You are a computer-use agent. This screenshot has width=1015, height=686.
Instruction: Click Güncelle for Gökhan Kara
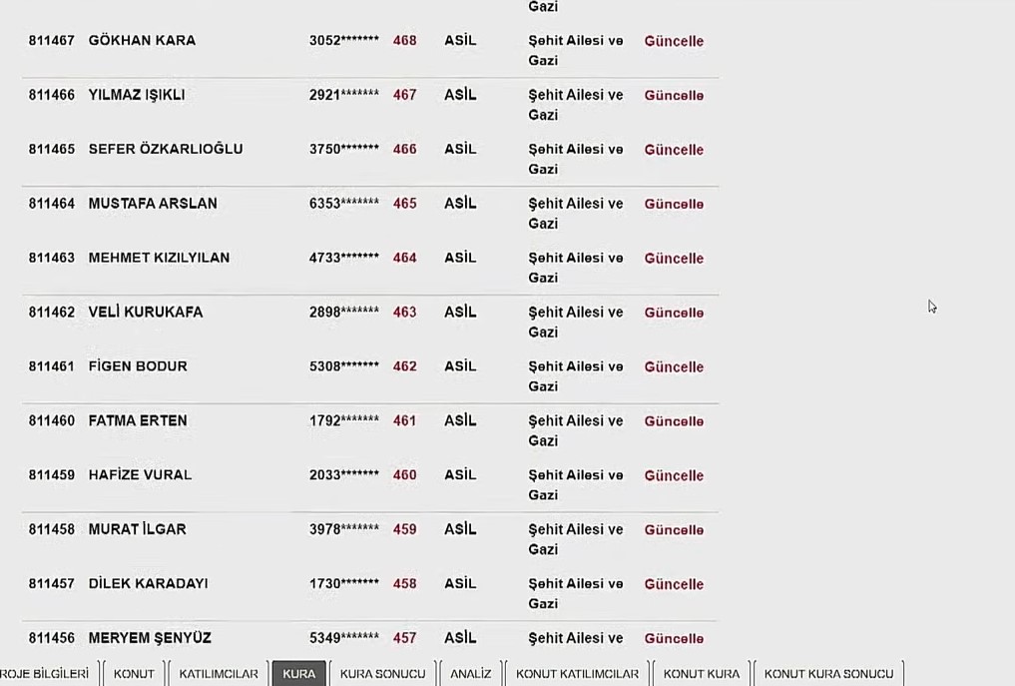click(x=674, y=41)
